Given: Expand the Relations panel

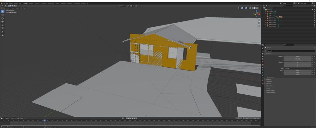Looking at the screenshot, I should click(x=268, y=79).
